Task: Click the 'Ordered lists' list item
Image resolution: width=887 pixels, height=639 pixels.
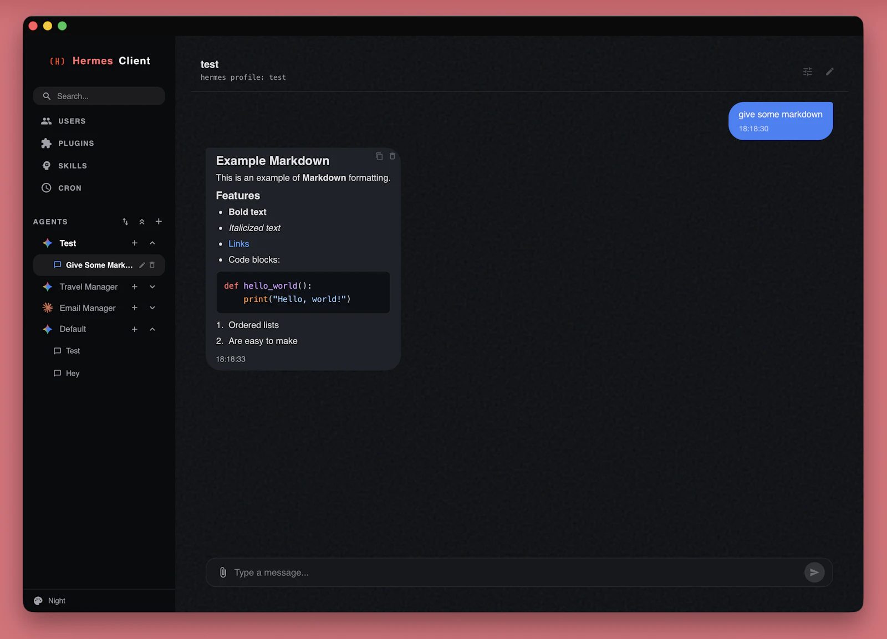Action: [253, 325]
